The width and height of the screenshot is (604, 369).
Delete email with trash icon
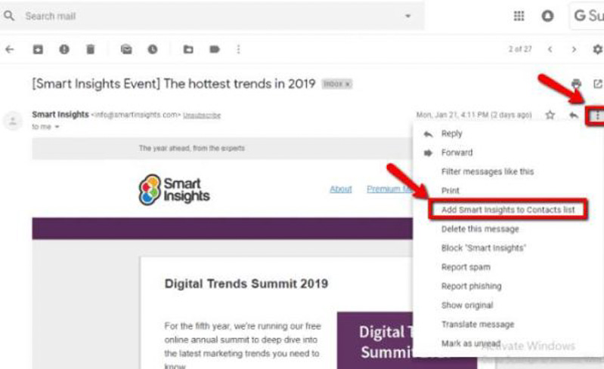[x=90, y=49]
